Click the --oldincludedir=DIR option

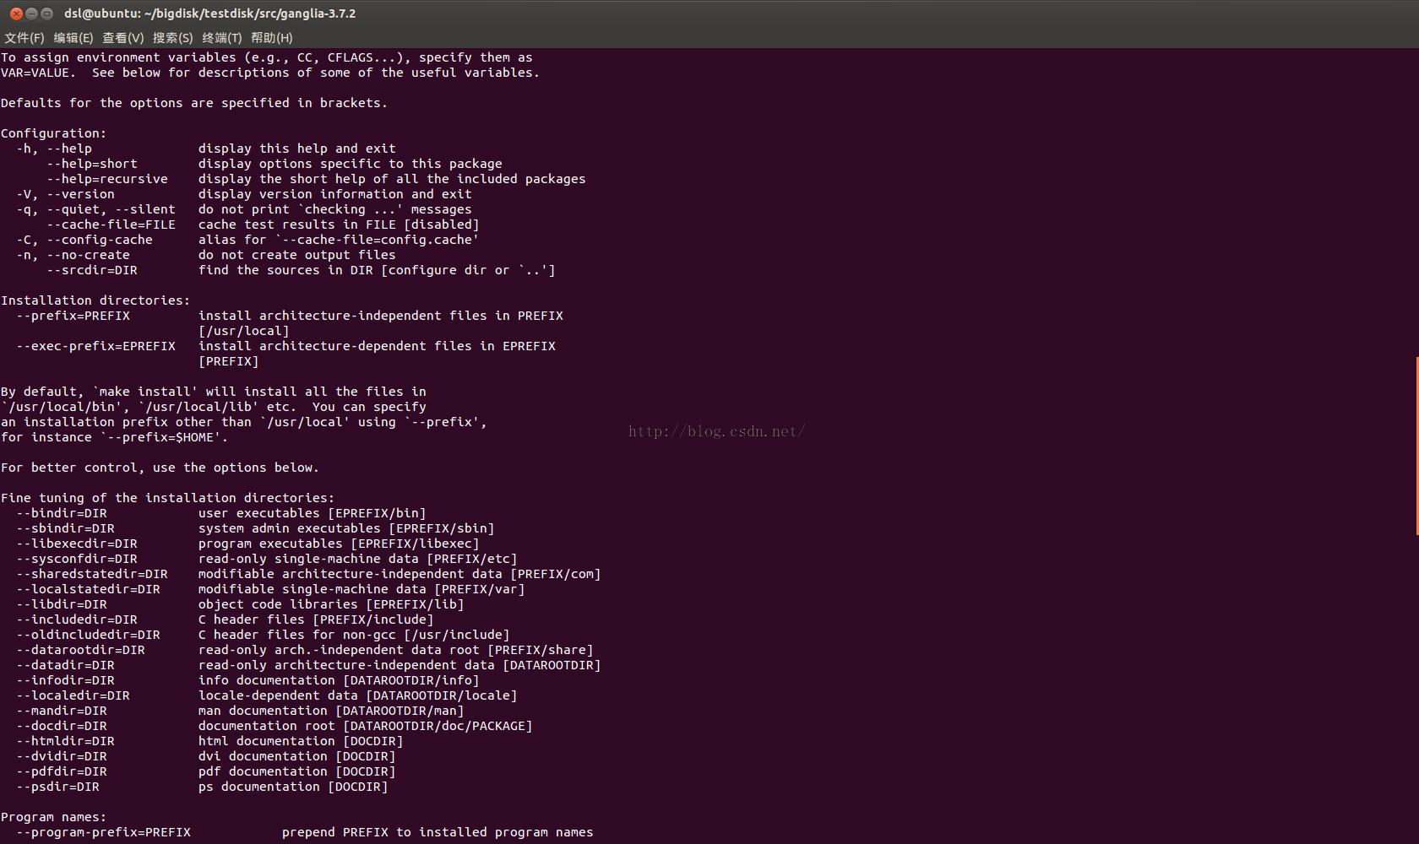pos(88,635)
